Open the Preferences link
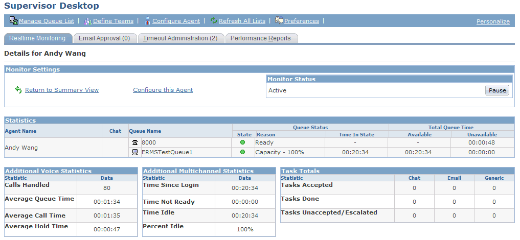Image resolution: width=520 pixels, height=240 pixels. coord(302,21)
